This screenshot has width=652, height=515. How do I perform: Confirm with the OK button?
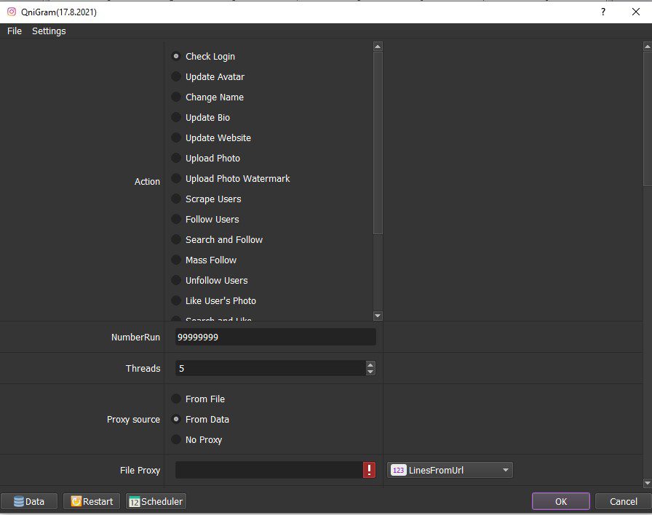[x=560, y=501]
